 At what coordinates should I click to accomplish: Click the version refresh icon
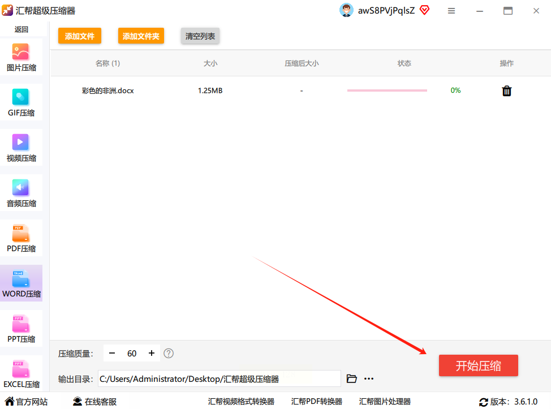[x=484, y=402]
